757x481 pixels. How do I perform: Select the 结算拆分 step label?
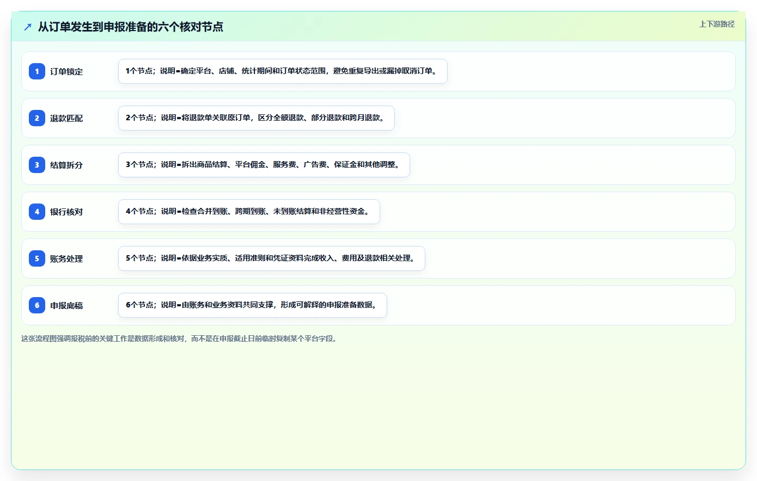tap(66, 165)
